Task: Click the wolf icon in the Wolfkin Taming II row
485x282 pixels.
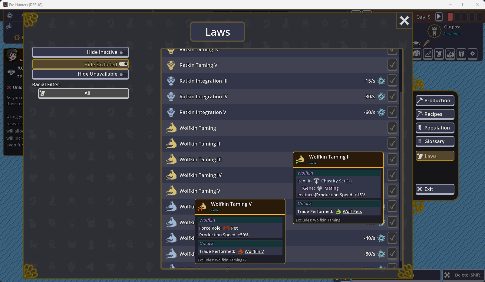Action: tap(171, 144)
